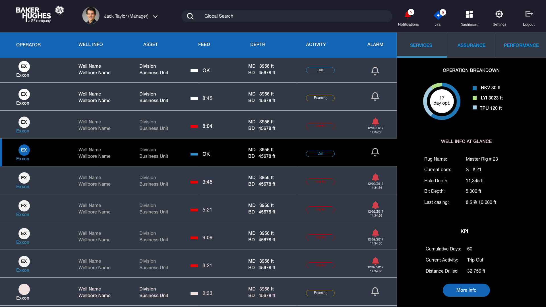The width and height of the screenshot is (546, 307).
Task: Open the Notifications bell icon
Action: [x=408, y=14]
